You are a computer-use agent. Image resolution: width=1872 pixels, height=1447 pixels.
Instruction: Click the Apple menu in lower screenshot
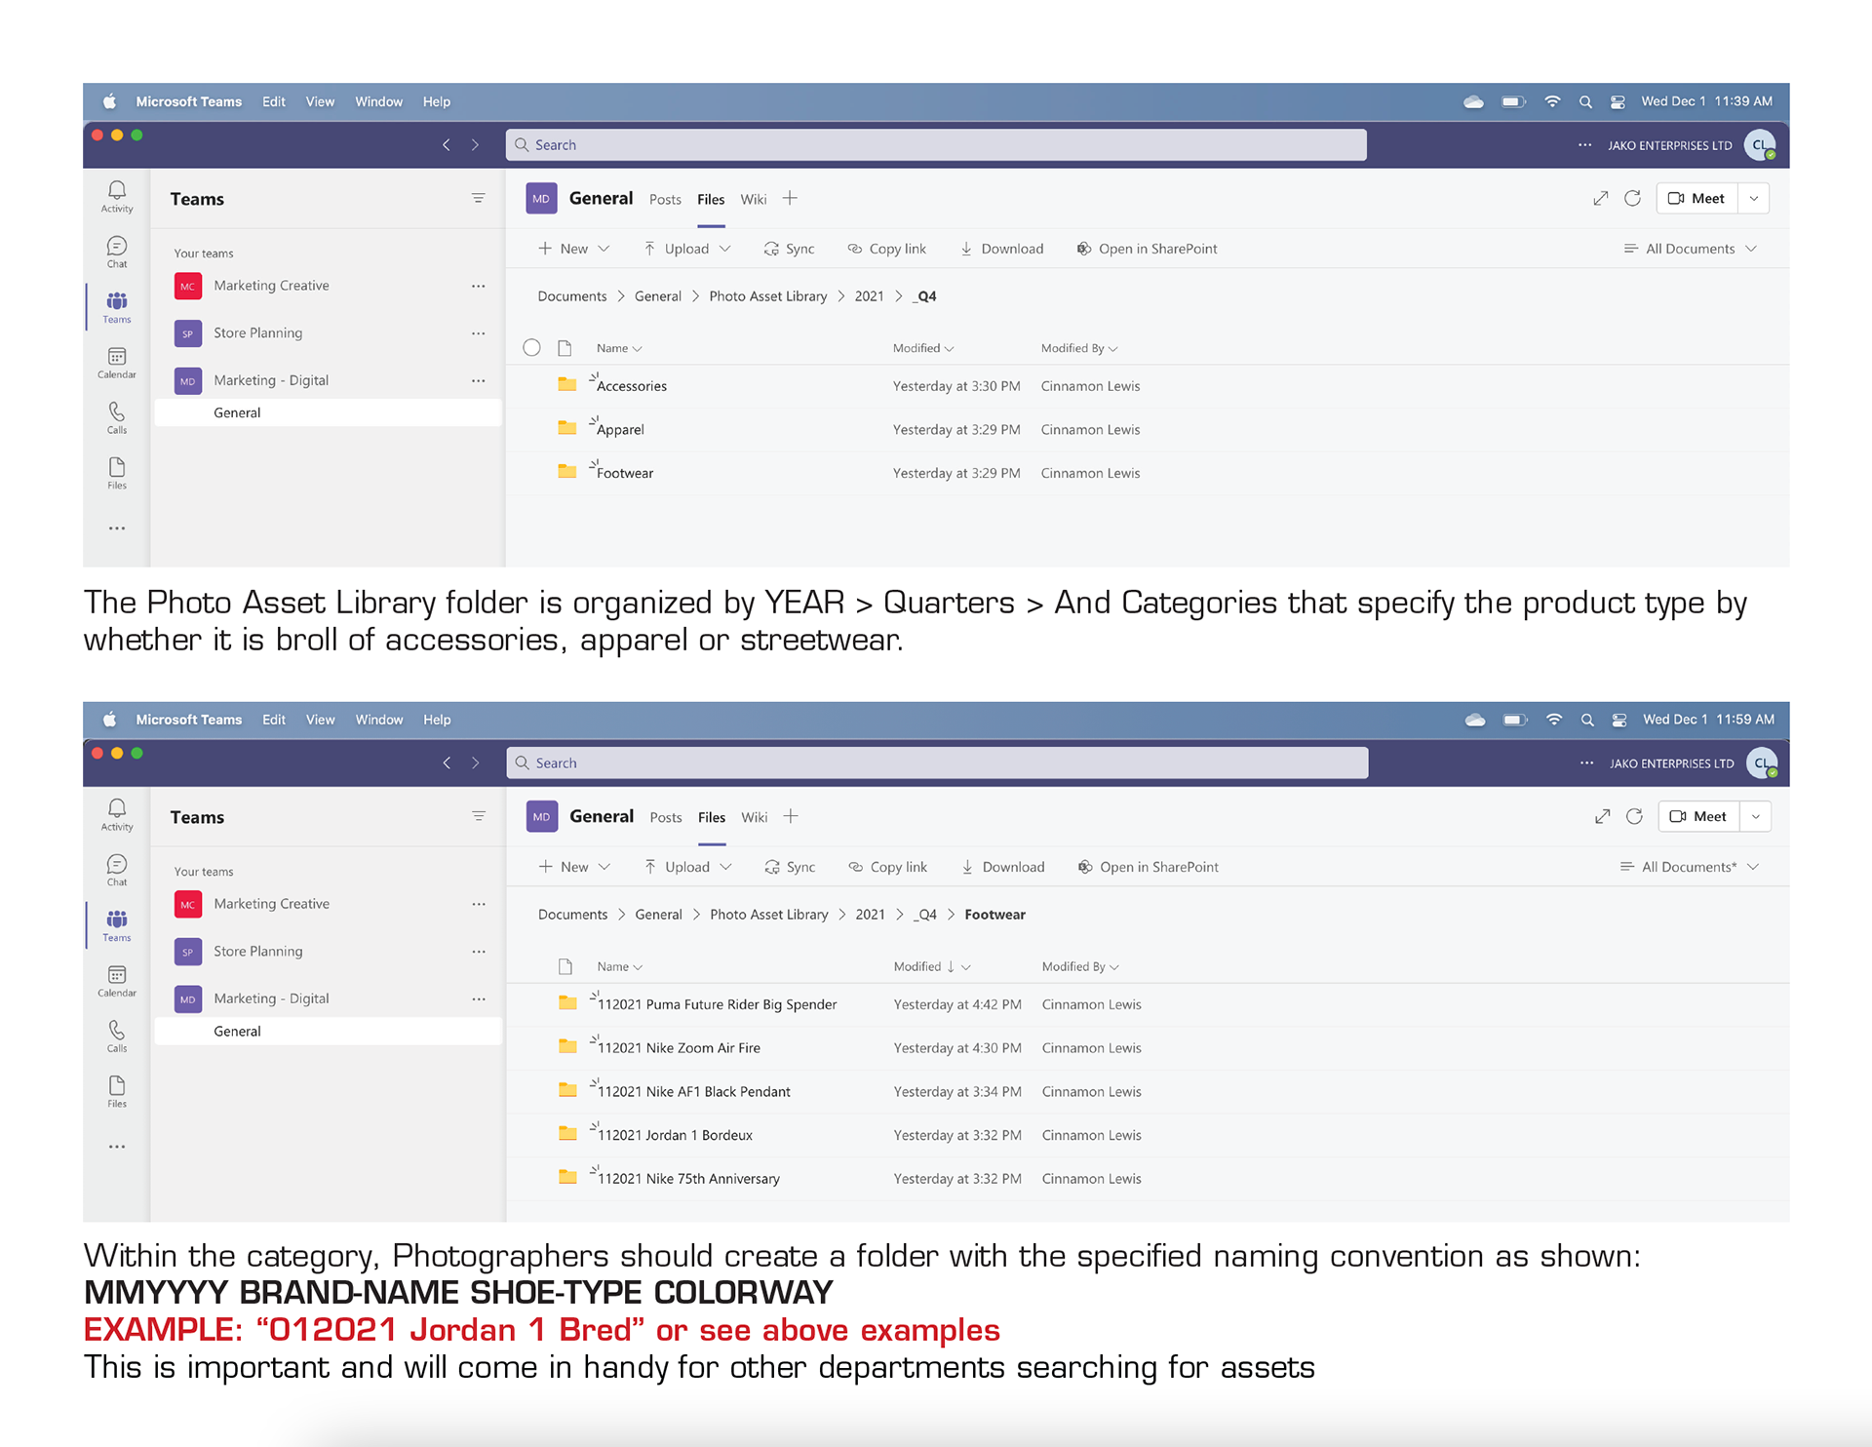(110, 720)
